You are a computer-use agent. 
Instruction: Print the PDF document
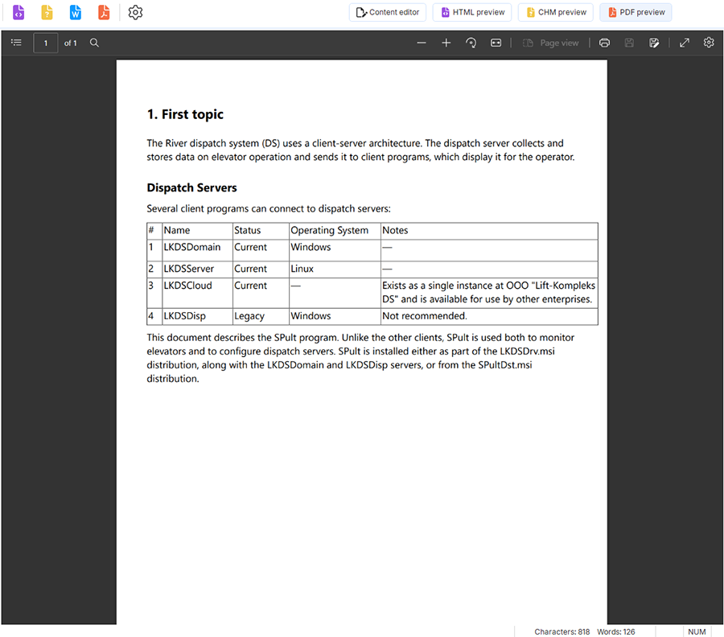[x=604, y=43]
